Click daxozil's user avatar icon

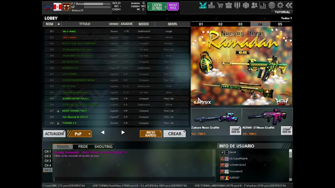pos(227,152)
